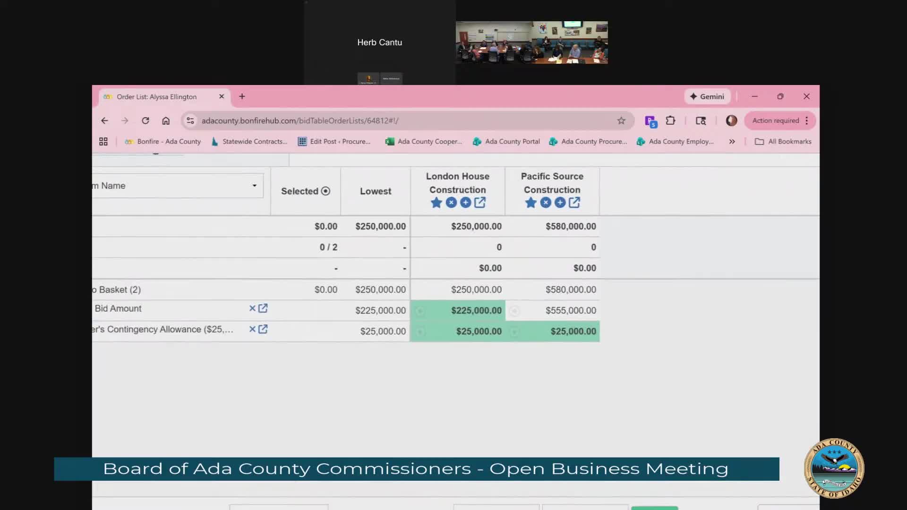Select London House's $225,000.00 bid radio button
This screenshot has width=907, height=510.
[420, 311]
